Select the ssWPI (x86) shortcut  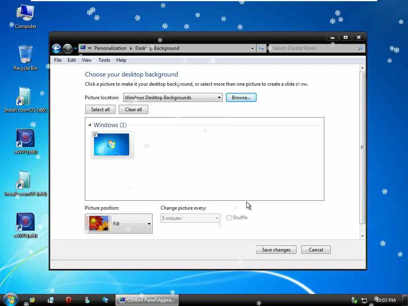pyautogui.click(x=25, y=141)
